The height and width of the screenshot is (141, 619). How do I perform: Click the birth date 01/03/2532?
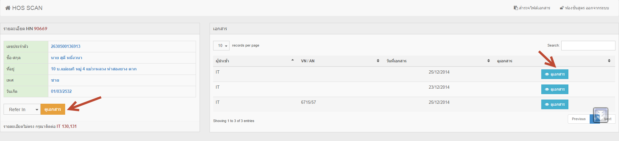coord(61,91)
